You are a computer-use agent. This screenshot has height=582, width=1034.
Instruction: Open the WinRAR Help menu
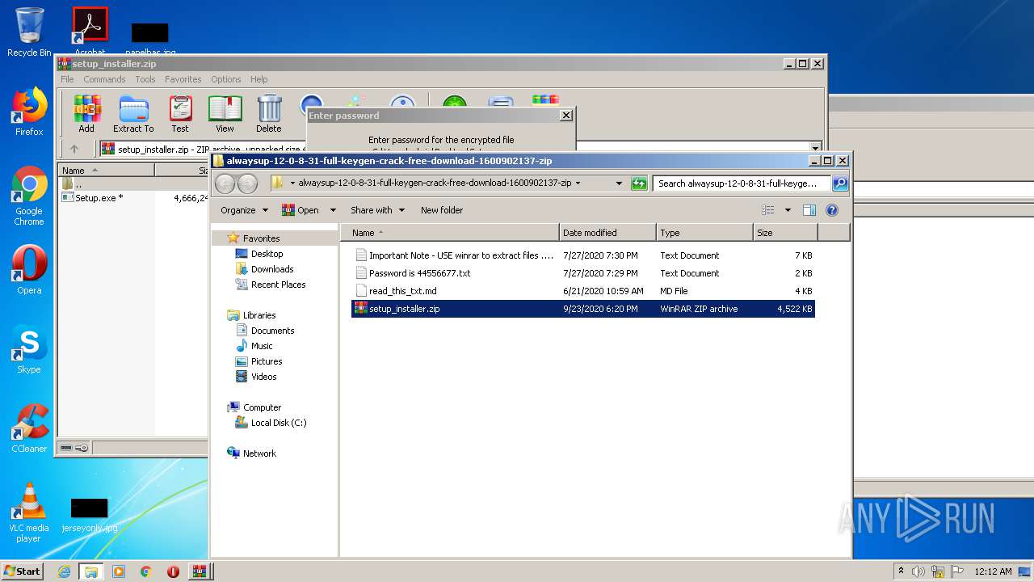pos(258,79)
